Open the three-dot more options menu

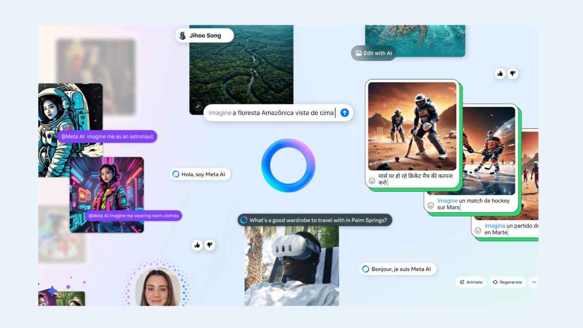coord(534,282)
